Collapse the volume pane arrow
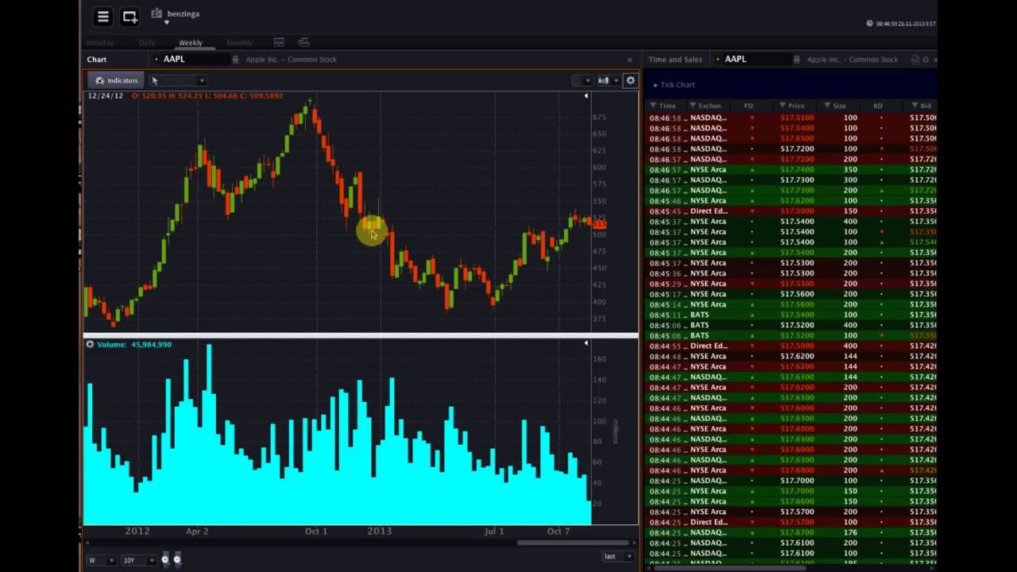This screenshot has height=572, width=1017. [586, 343]
